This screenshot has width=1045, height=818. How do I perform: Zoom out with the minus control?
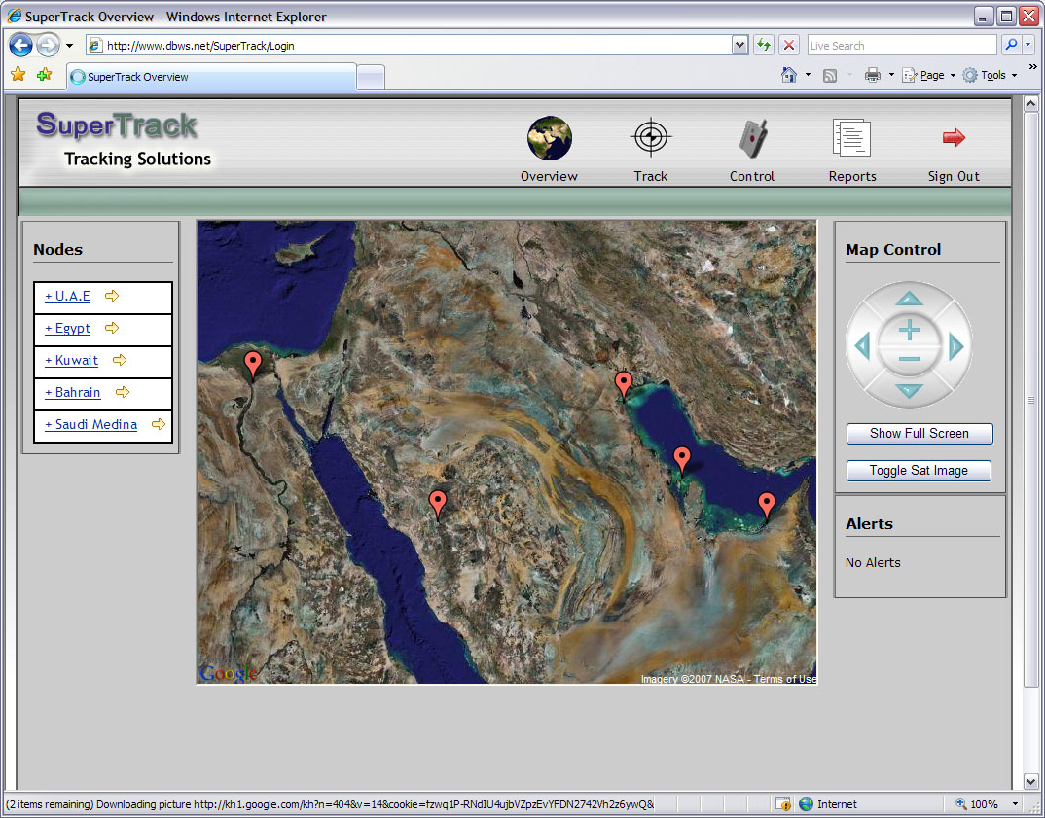[x=909, y=359]
